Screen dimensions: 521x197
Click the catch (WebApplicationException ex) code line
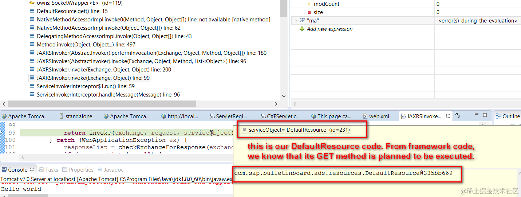coord(118,140)
